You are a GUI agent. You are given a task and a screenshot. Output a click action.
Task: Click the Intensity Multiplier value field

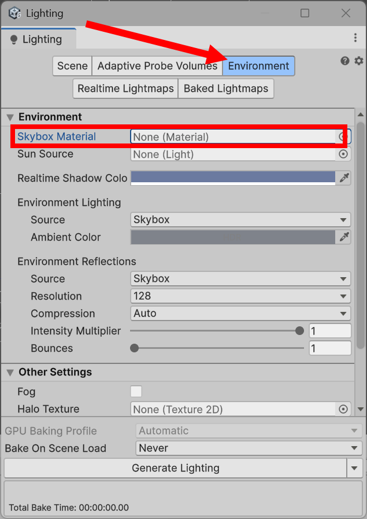330,330
